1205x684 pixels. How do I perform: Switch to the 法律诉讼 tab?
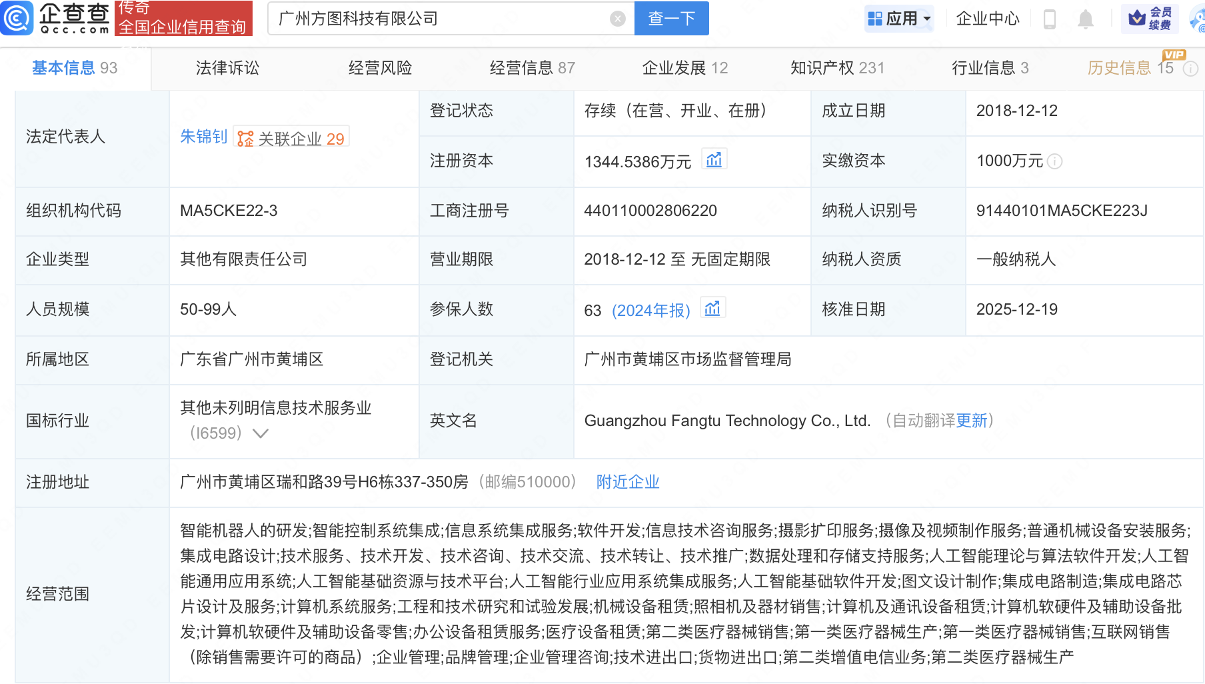tap(227, 68)
